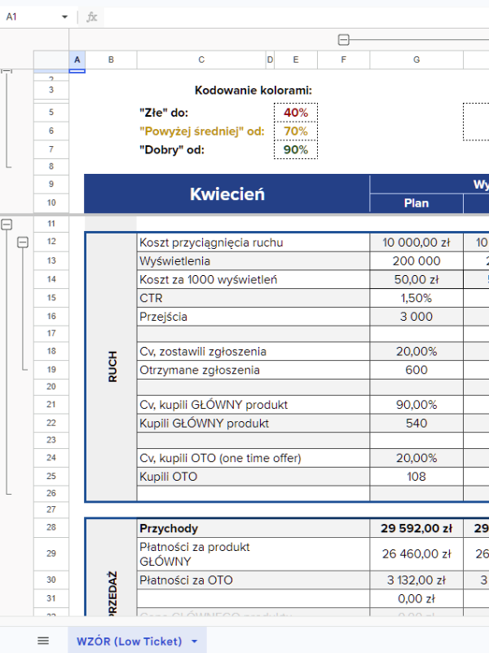The width and height of the screenshot is (489, 653).
Task: Select row 12 header
Action: point(51,242)
